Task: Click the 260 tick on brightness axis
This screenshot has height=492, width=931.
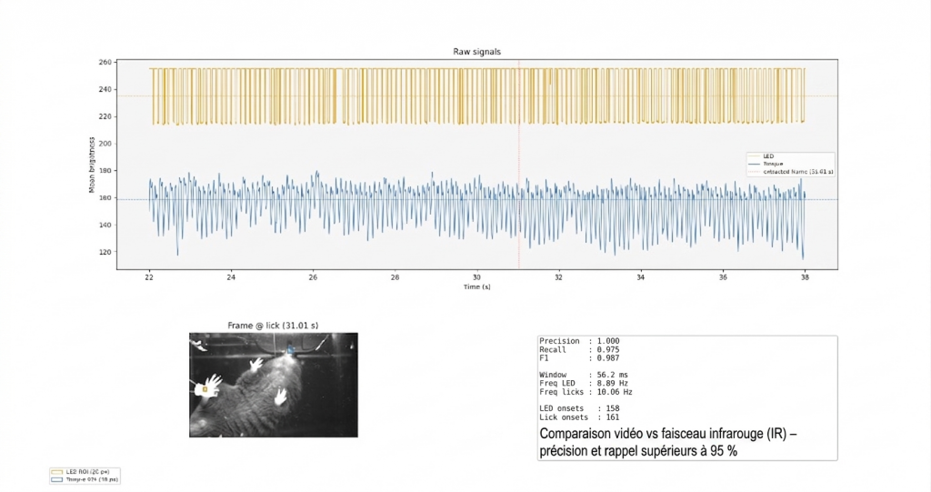Action: click(x=105, y=63)
